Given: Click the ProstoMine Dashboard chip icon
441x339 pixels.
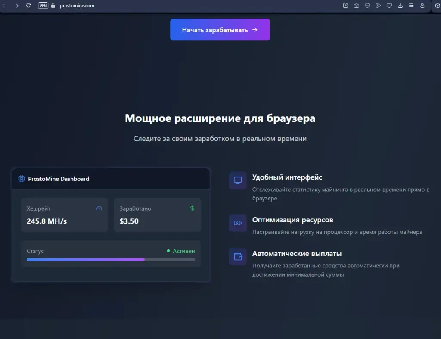Looking at the screenshot, I should [22, 179].
